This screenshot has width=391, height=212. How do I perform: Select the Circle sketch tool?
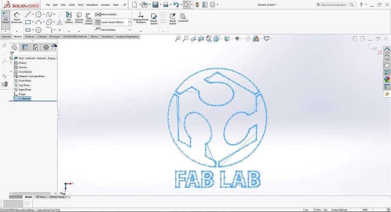click(38, 14)
